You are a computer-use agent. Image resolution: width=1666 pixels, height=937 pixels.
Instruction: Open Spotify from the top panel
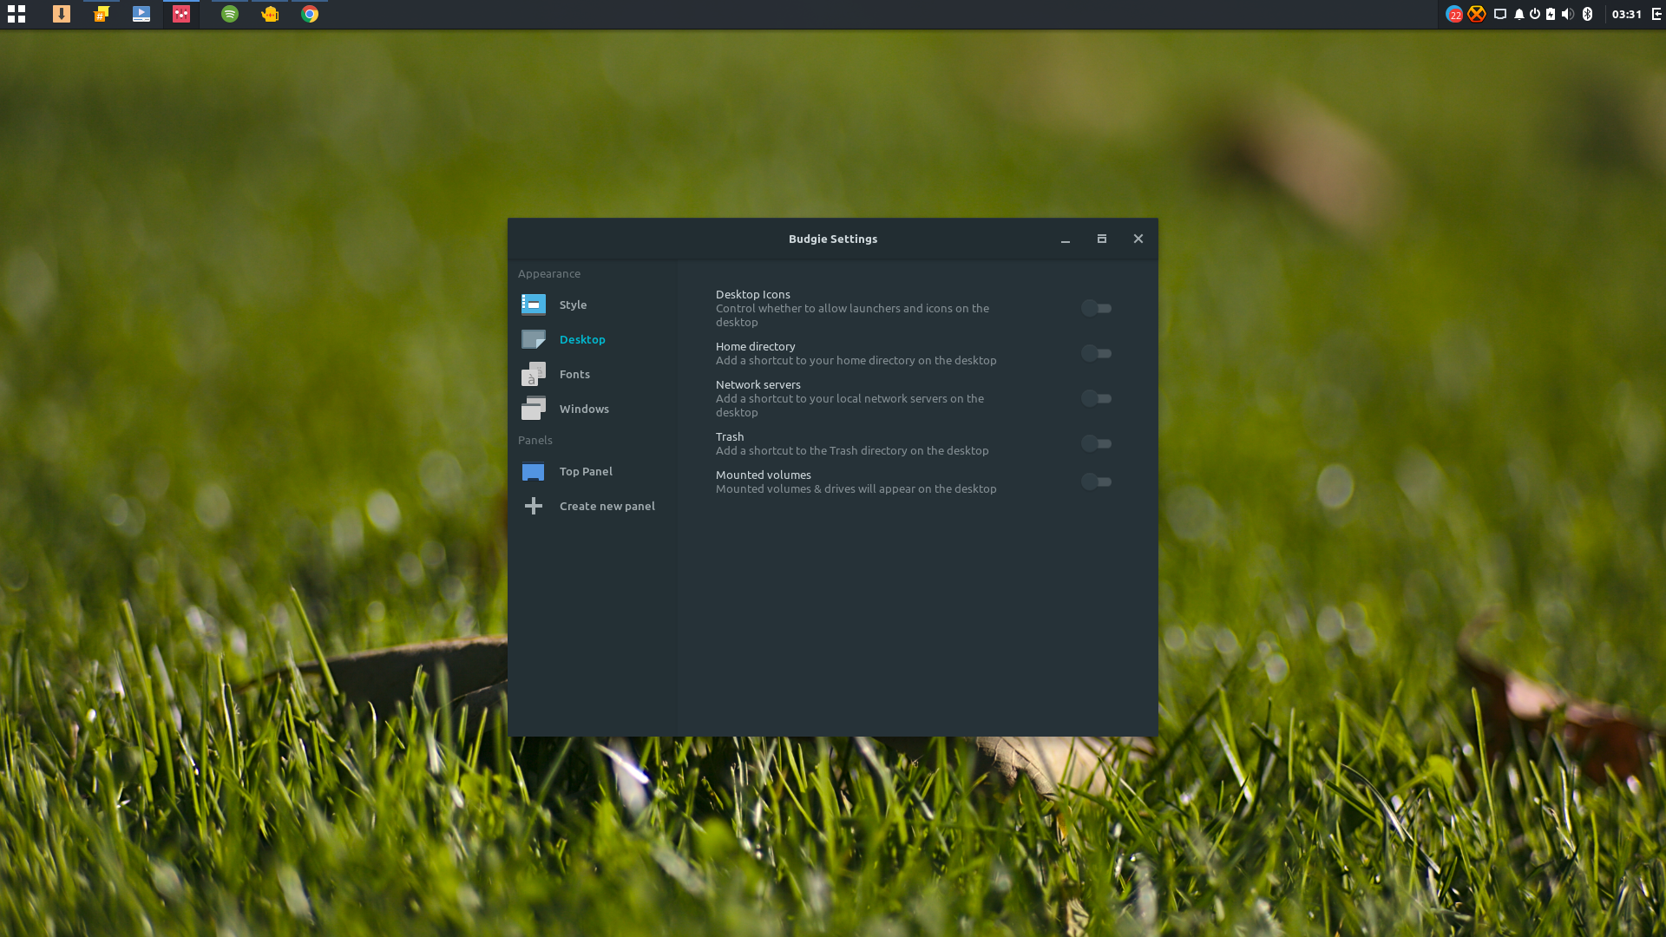pyautogui.click(x=230, y=14)
